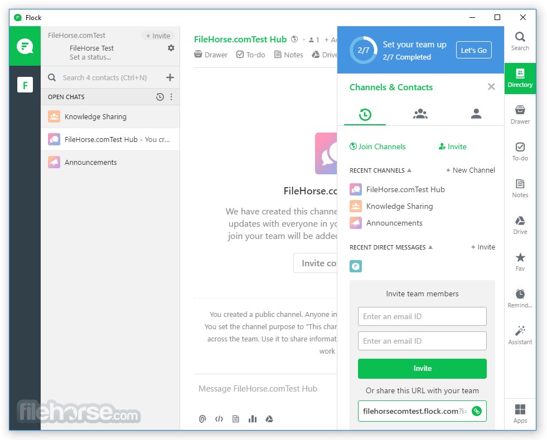Open the Apps grid
The width and height of the screenshot is (547, 440).
click(x=520, y=413)
